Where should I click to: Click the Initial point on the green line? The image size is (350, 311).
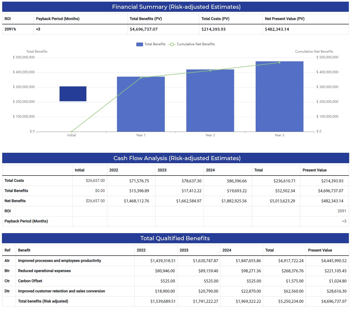(72, 132)
